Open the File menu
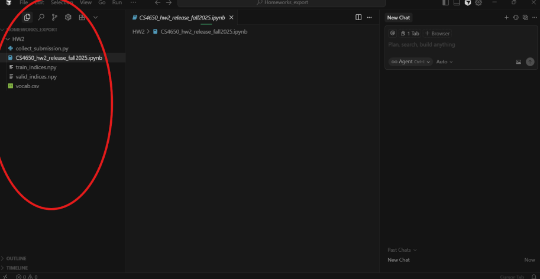540x279 pixels. point(24,2)
